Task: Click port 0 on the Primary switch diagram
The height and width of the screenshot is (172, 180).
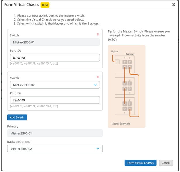Action: point(124,62)
